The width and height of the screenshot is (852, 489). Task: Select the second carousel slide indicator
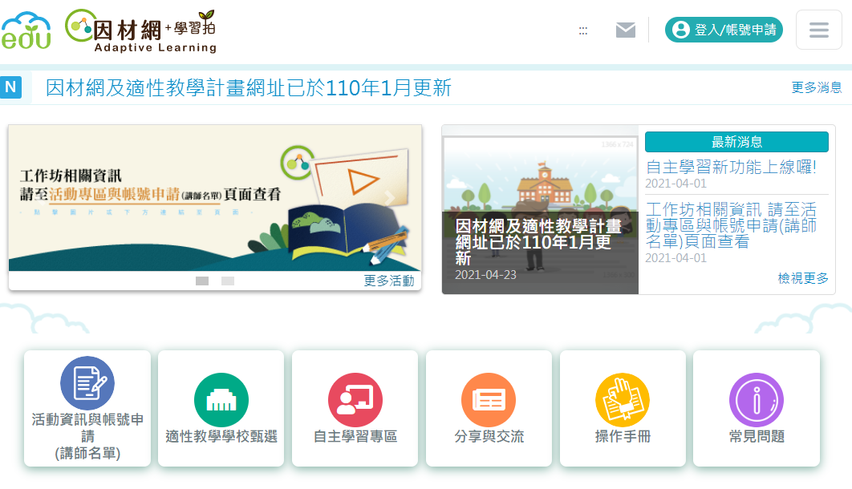(228, 281)
